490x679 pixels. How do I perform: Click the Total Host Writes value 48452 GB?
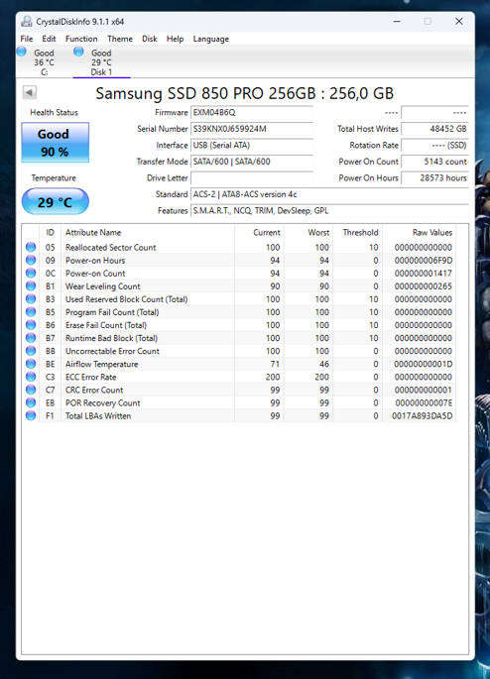coord(434,129)
